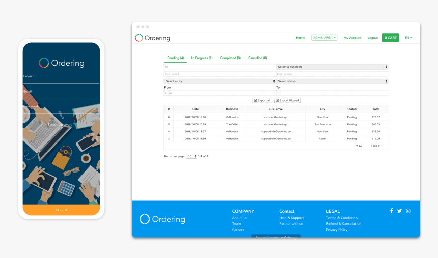Click the $39.70 total cell
This screenshot has width=438, height=258.
point(376,131)
